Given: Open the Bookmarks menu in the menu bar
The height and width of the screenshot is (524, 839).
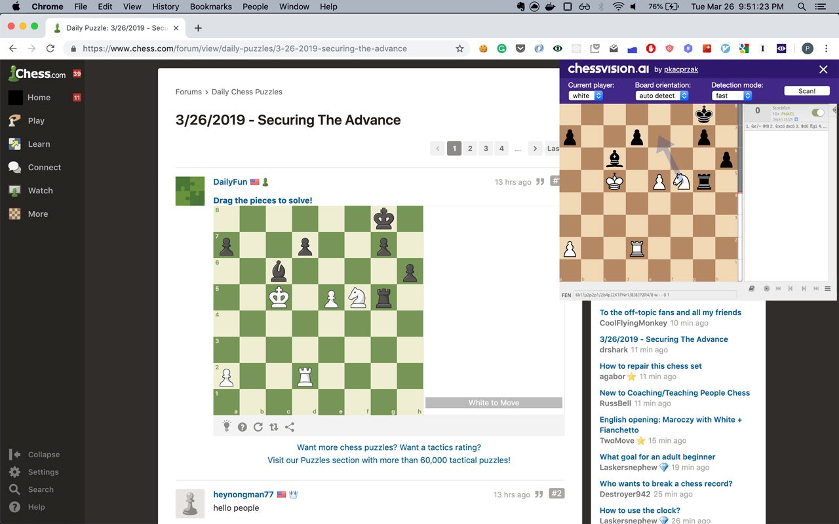Looking at the screenshot, I should coord(210,7).
